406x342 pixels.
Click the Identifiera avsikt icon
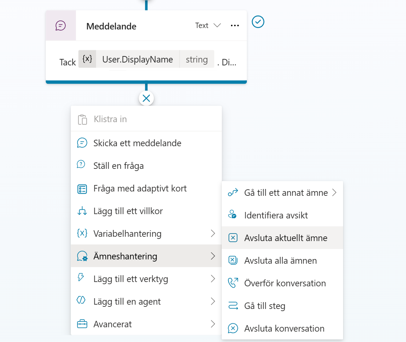click(232, 214)
